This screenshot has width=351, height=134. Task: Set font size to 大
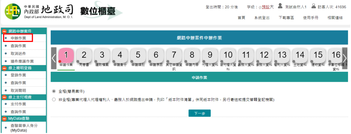click(x=272, y=7)
